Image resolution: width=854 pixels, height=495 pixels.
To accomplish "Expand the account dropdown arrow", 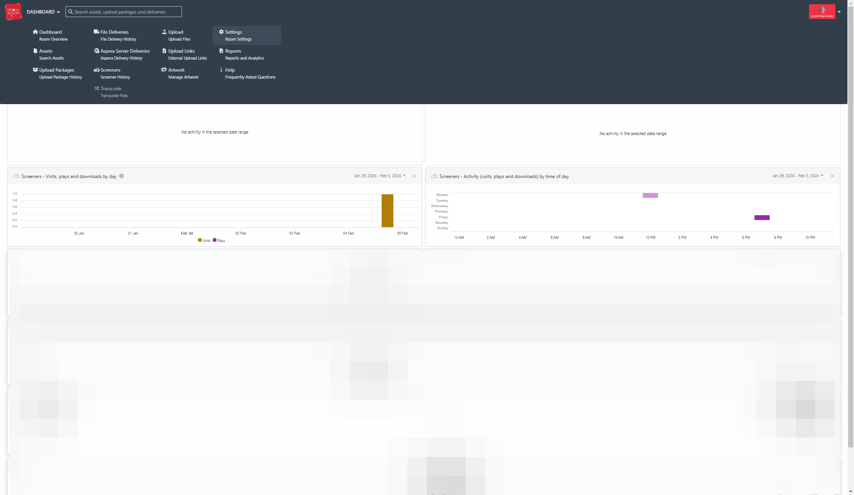I will 839,12.
